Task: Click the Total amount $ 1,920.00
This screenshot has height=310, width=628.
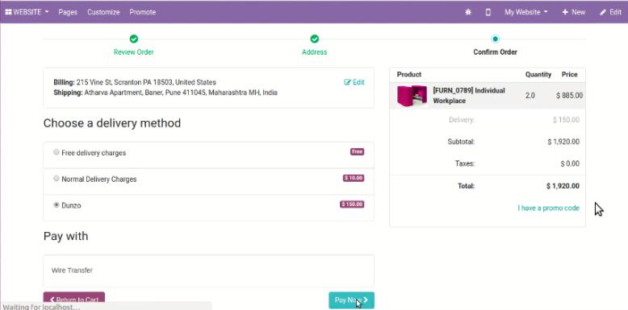Action: [563, 186]
